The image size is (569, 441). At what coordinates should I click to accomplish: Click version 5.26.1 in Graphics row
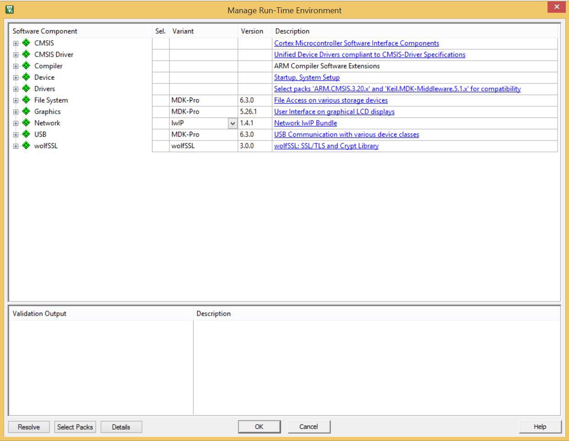(x=248, y=112)
